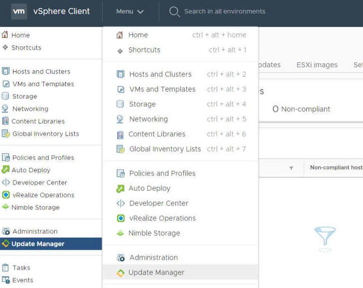Select vRealize Operations in dropdown menu
The image size is (363, 288).
tap(180, 218)
